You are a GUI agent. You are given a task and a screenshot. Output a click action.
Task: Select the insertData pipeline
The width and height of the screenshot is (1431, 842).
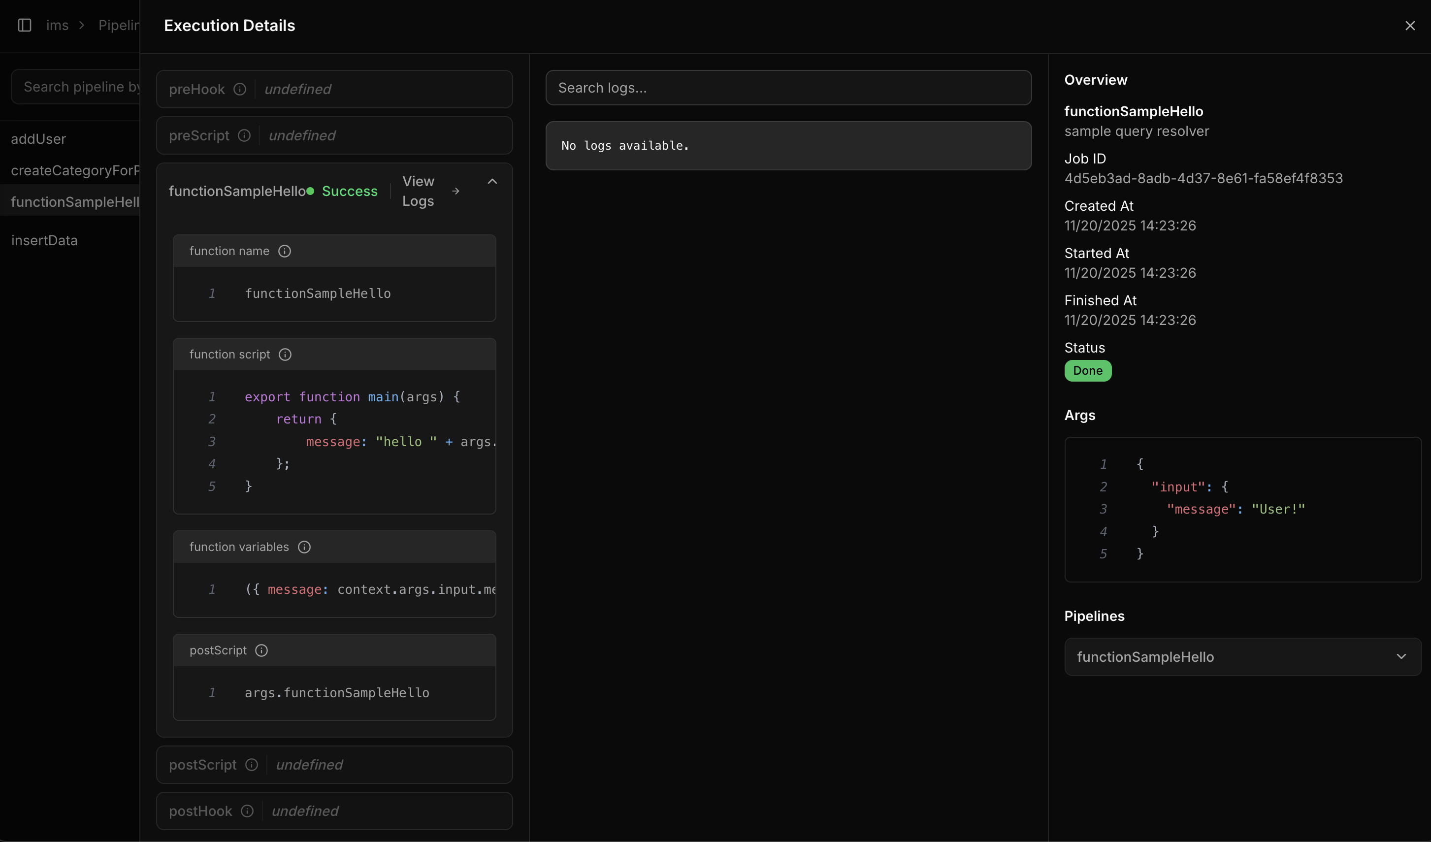point(45,240)
